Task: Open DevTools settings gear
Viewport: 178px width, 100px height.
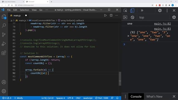Action: click(160, 11)
